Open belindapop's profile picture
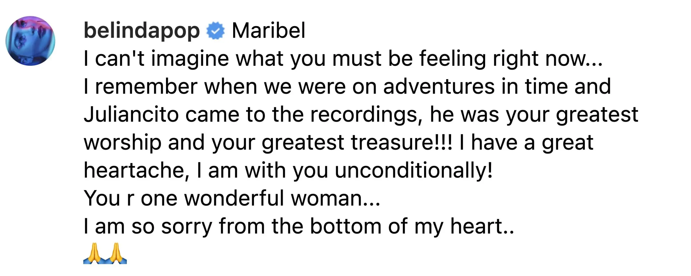This screenshot has width=691, height=276. 30,41
